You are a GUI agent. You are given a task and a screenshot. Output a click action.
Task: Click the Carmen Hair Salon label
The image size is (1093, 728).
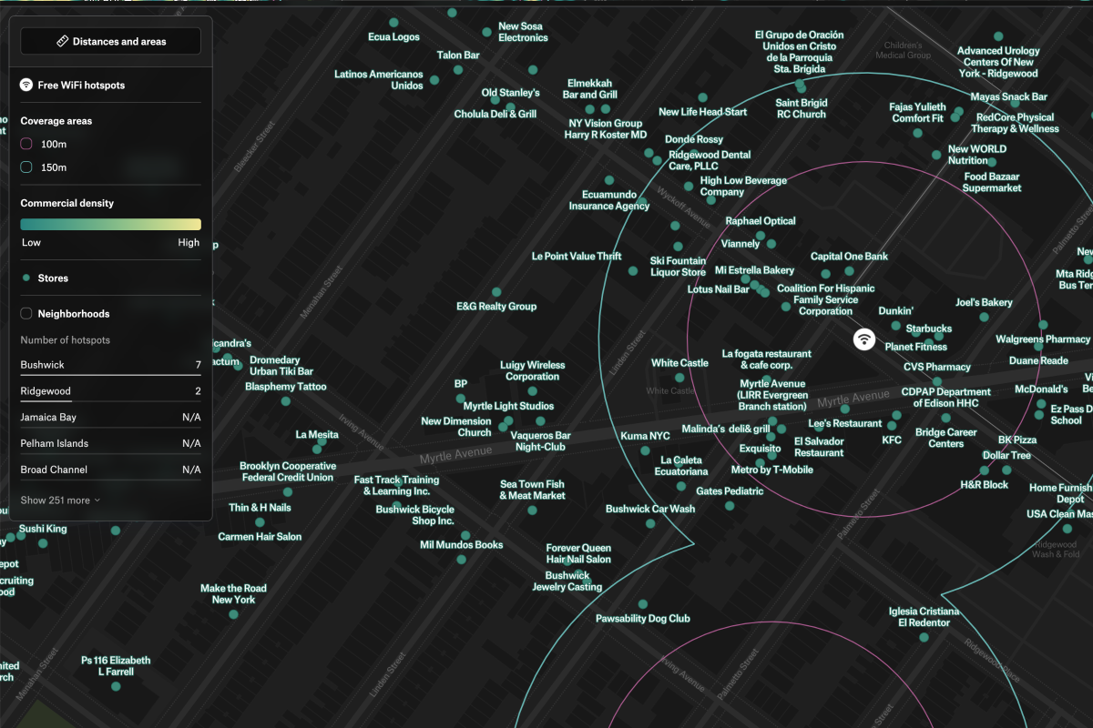[260, 537]
